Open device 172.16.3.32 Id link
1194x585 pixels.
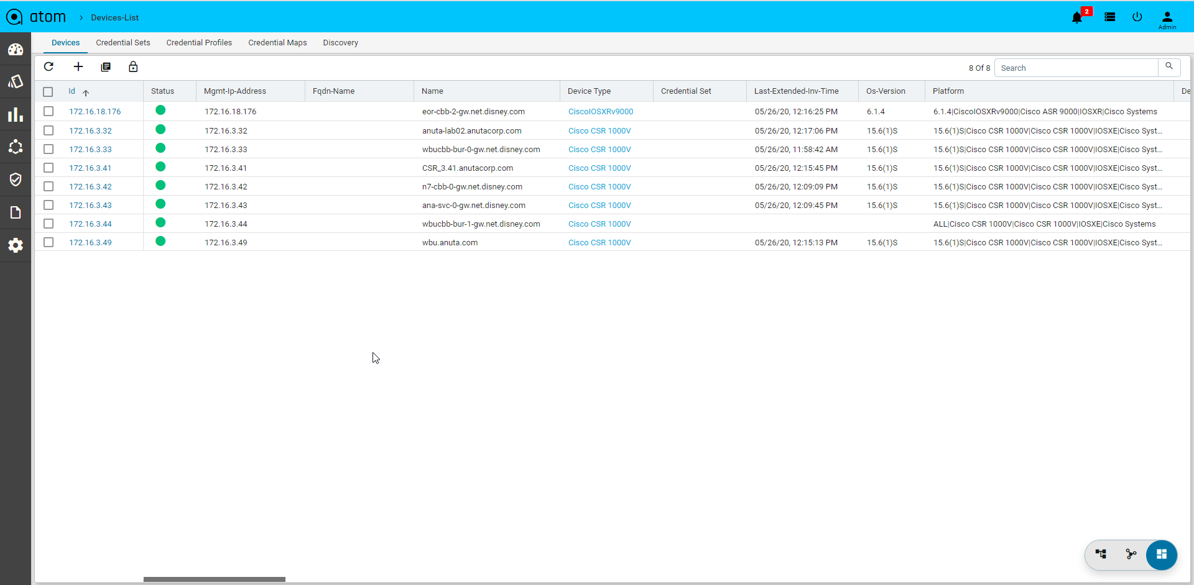click(91, 131)
